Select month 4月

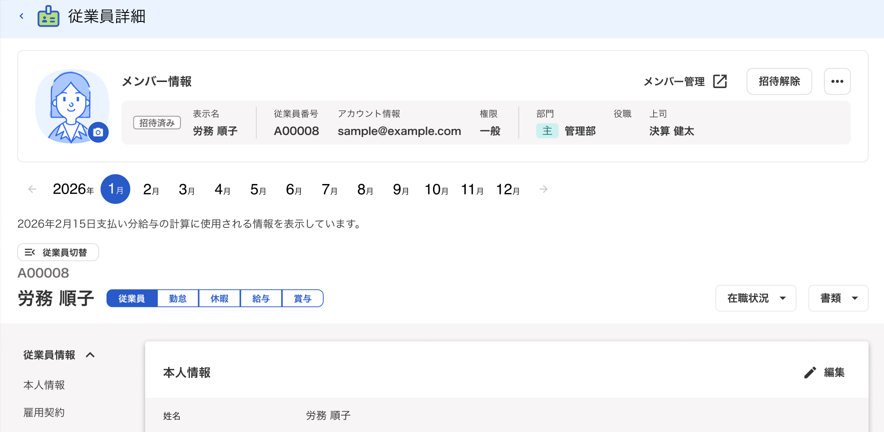point(223,189)
